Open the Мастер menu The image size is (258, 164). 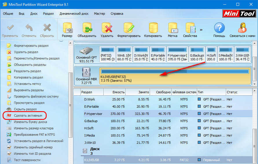[x=99, y=14]
